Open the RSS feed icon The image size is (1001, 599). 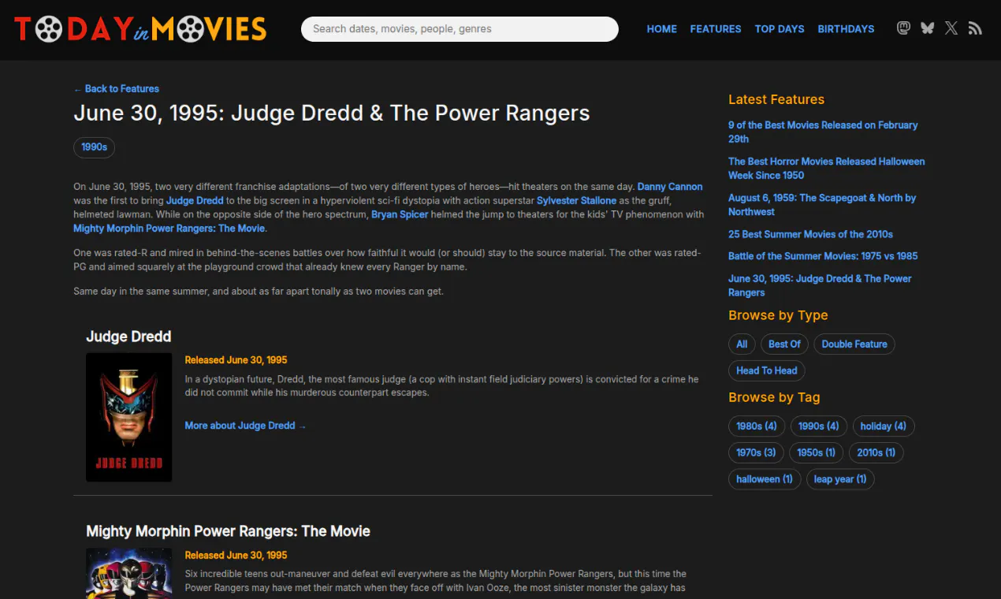point(975,28)
